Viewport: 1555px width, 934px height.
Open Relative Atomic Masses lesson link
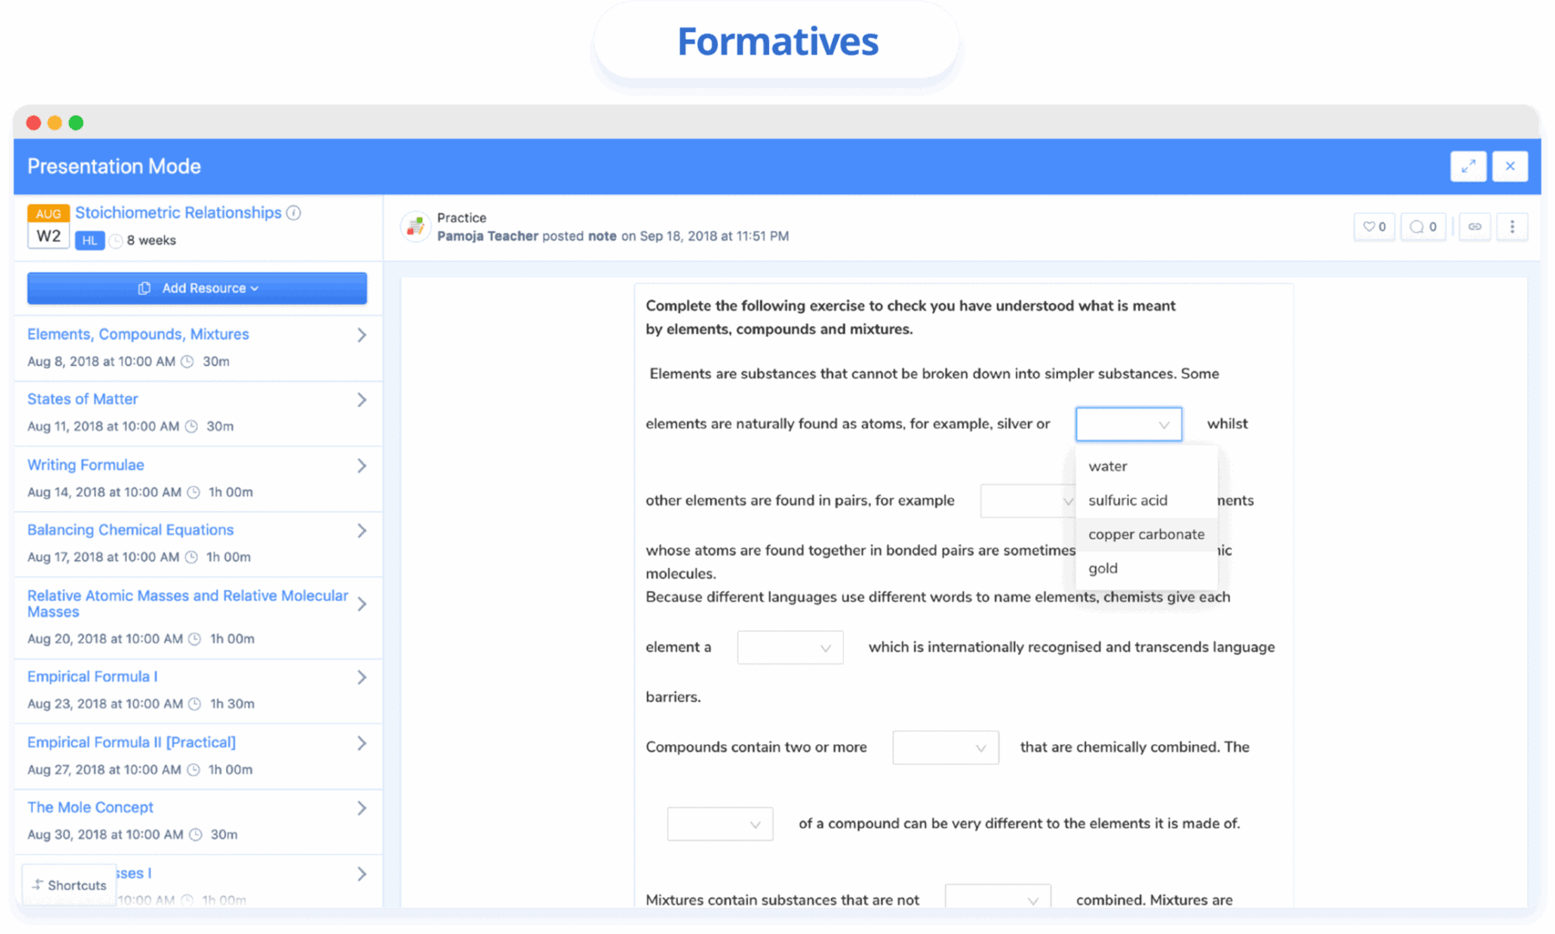click(187, 603)
